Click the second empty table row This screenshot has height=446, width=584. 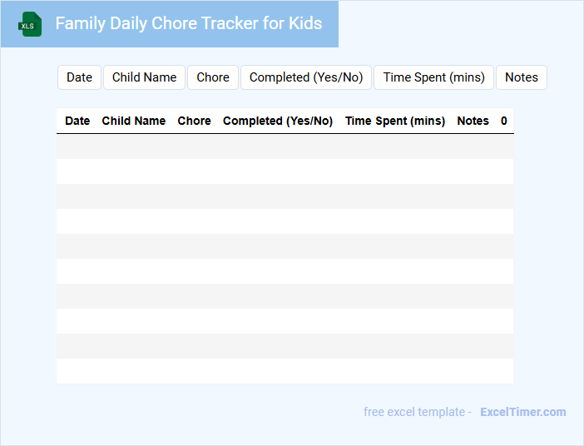coord(285,171)
